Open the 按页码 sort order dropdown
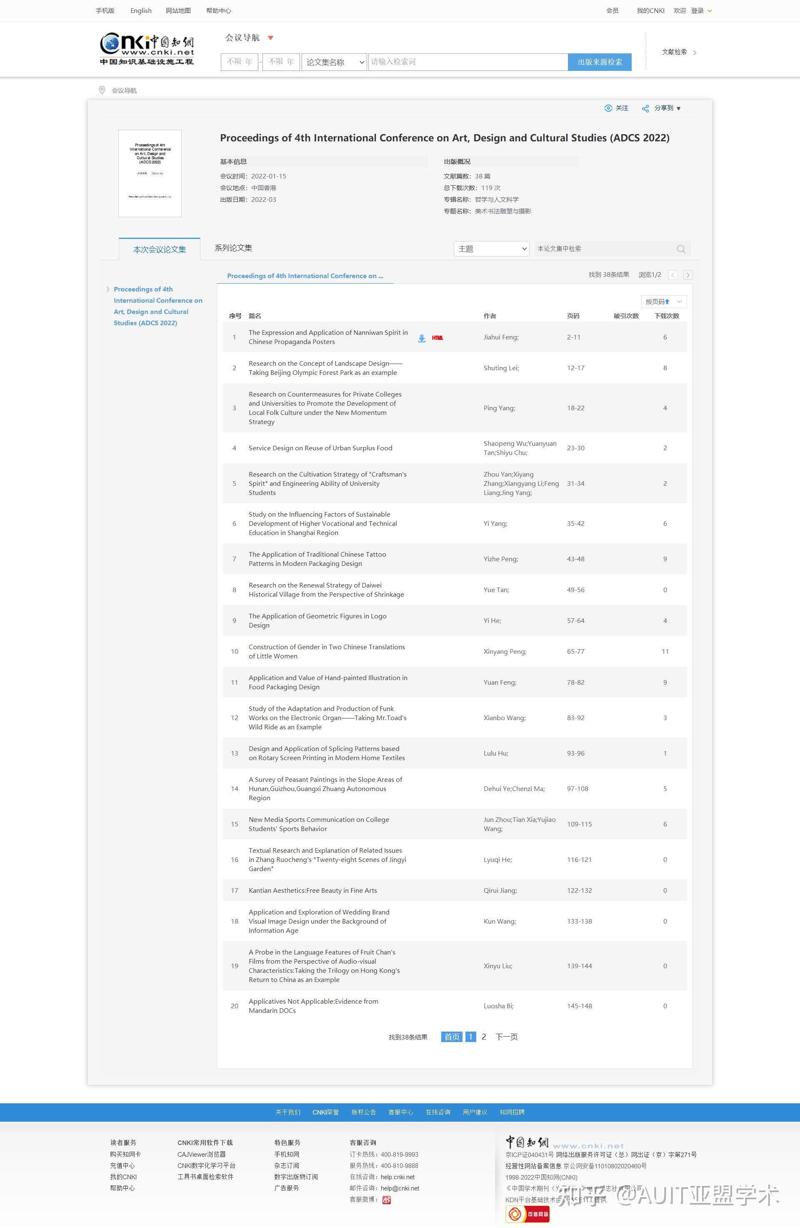Image resolution: width=800 pixels, height=1228 pixels. coord(663,301)
